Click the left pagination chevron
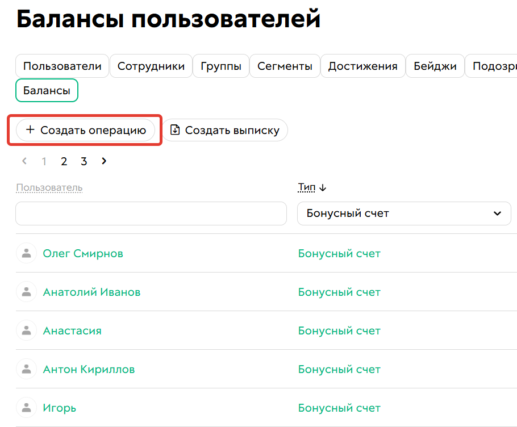Viewport: 517px width, 427px height. [x=24, y=161]
